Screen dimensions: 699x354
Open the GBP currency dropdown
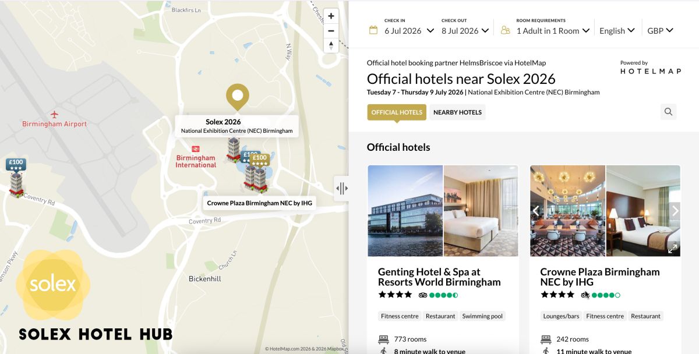pyautogui.click(x=660, y=31)
